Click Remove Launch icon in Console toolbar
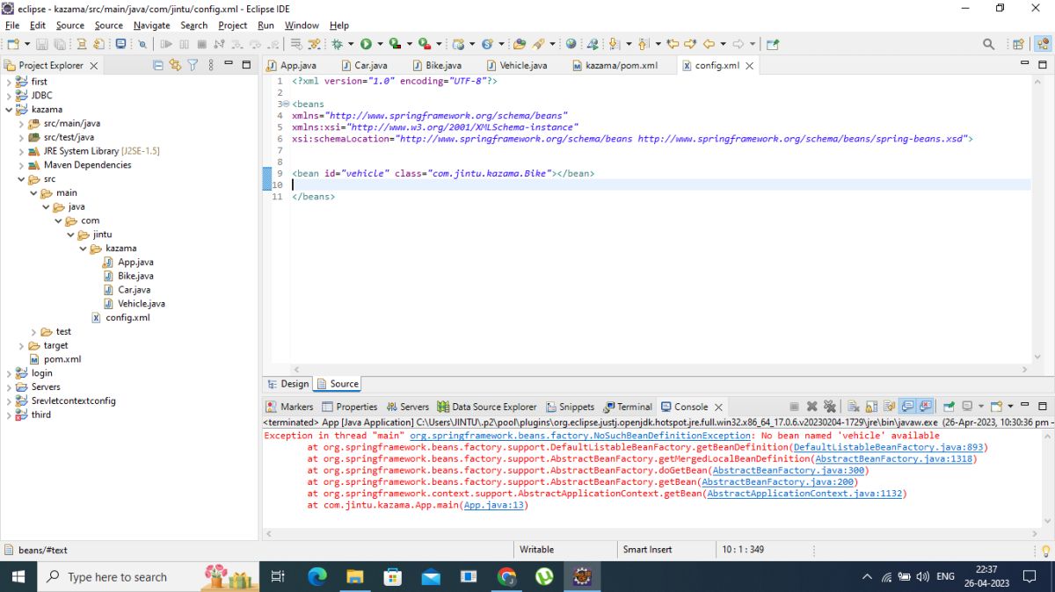The width and height of the screenshot is (1055, 592). pyautogui.click(x=811, y=407)
